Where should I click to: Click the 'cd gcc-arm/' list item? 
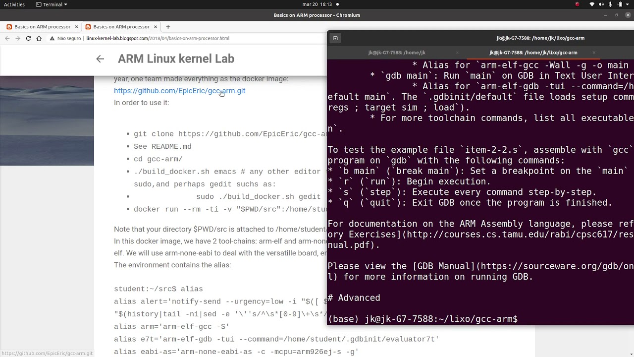pyautogui.click(x=158, y=159)
